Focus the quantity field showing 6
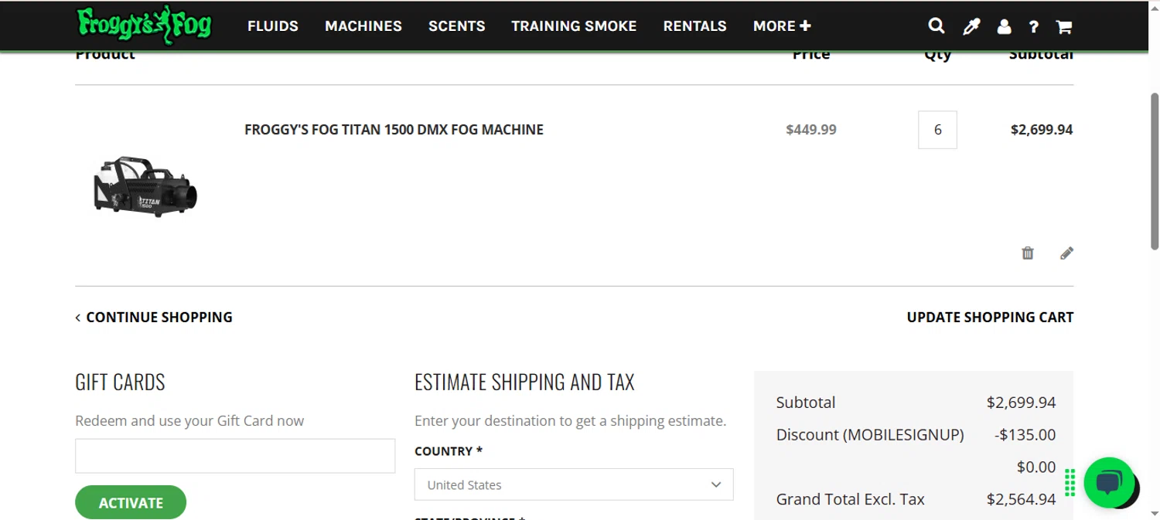1160x520 pixels. pyautogui.click(x=937, y=130)
